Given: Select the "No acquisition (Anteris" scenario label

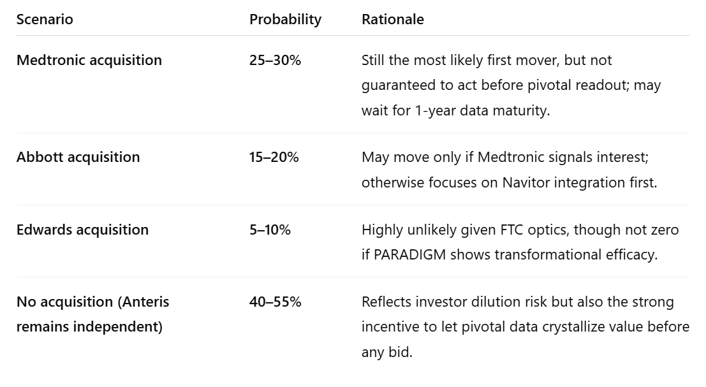Looking at the screenshot, I should tap(92, 302).
